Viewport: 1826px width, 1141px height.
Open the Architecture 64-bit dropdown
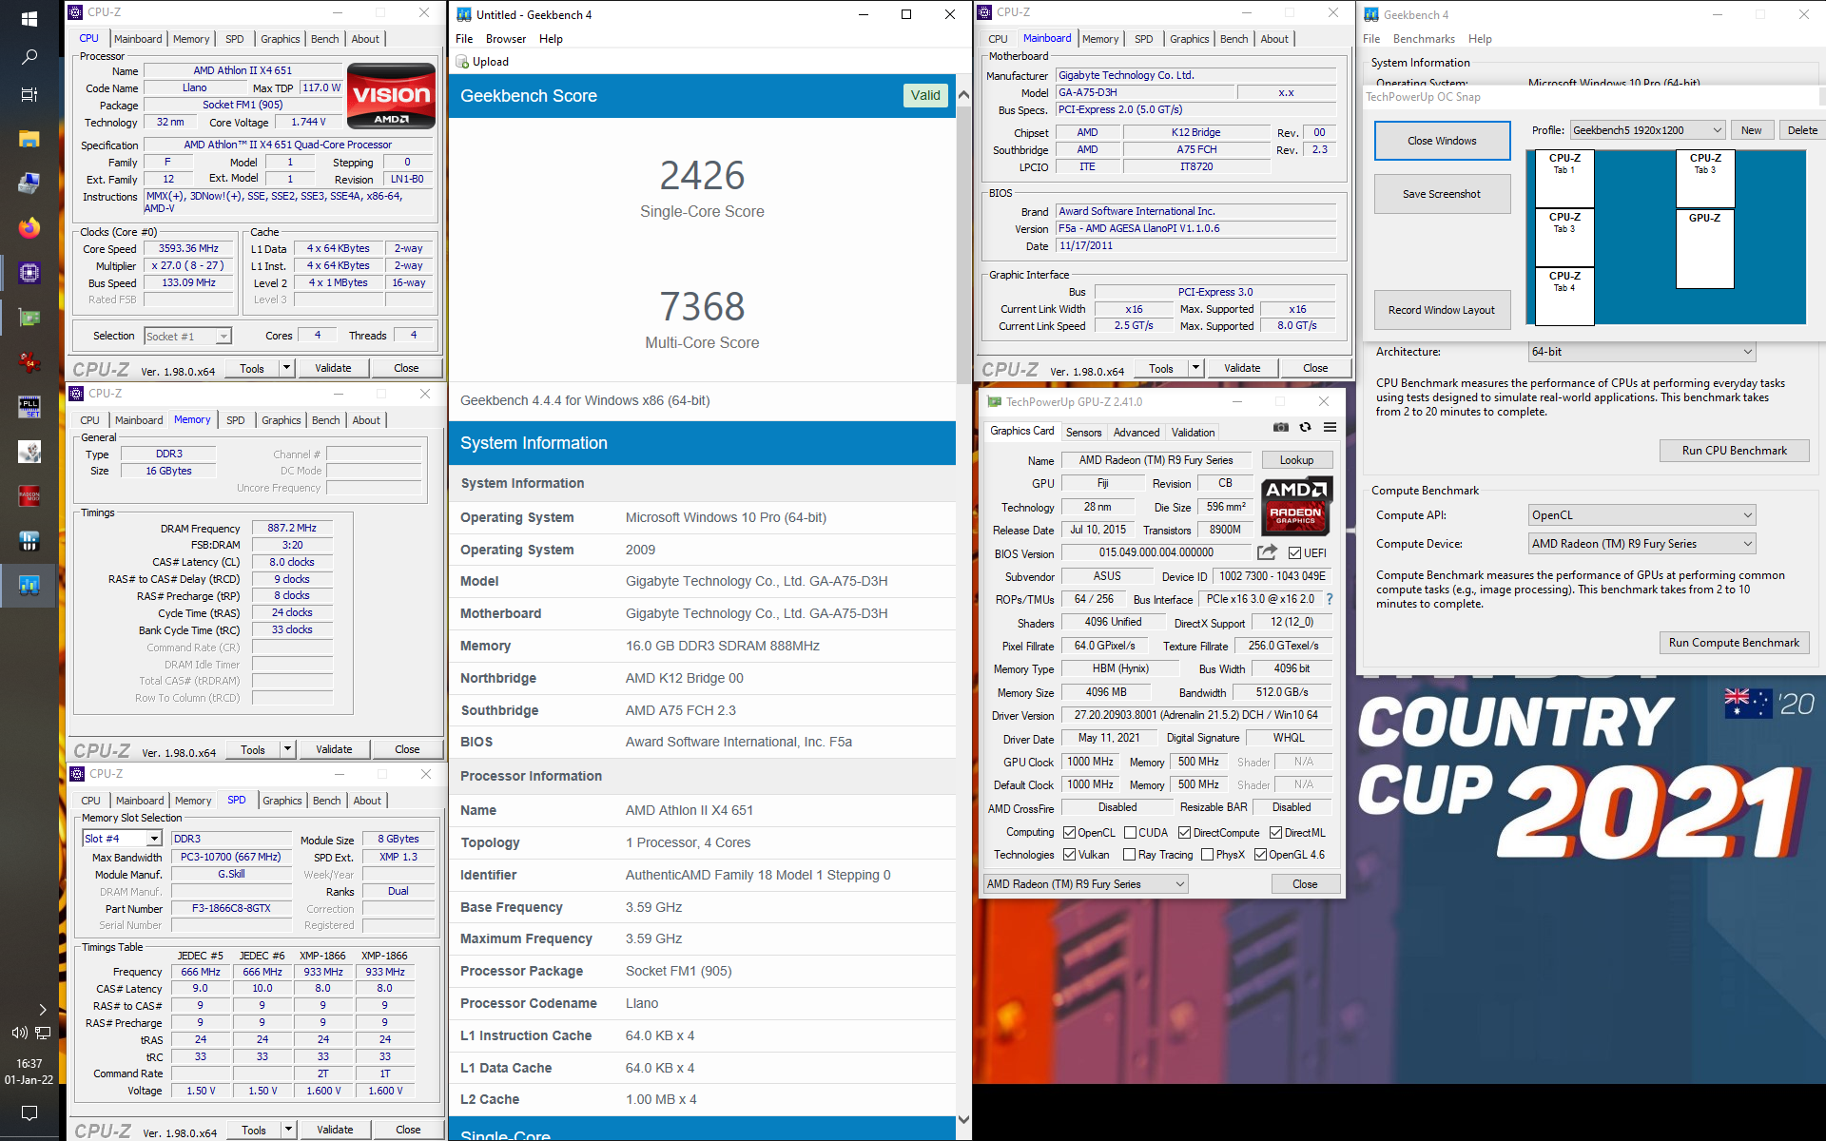pos(1641,352)
